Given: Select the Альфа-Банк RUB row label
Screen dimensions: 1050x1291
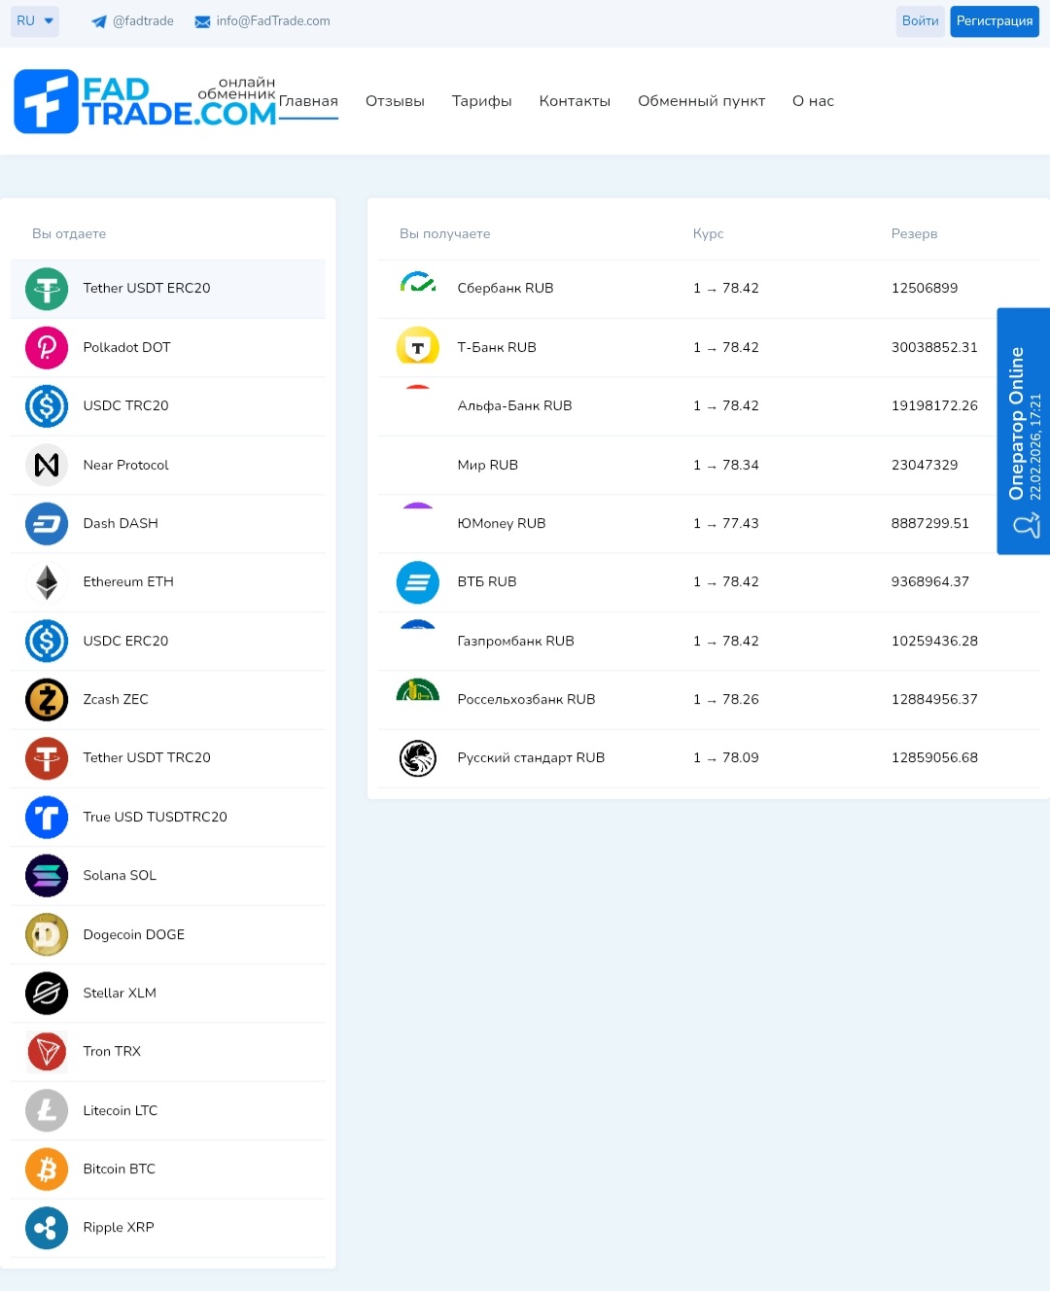Looking at the screenshot, I should coord(514,406).
